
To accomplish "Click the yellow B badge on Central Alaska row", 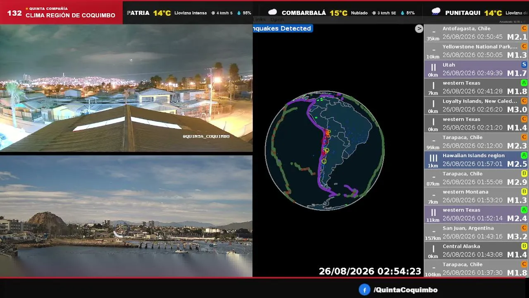I will 524,246.
